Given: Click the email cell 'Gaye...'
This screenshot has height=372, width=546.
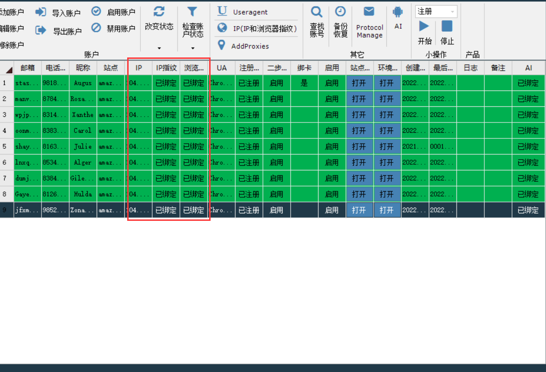Looking at the screenshot, I should click(x=27, y=194).
